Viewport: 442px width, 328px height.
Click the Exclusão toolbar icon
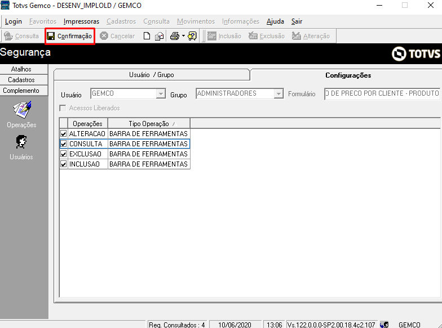click(253, 36)
